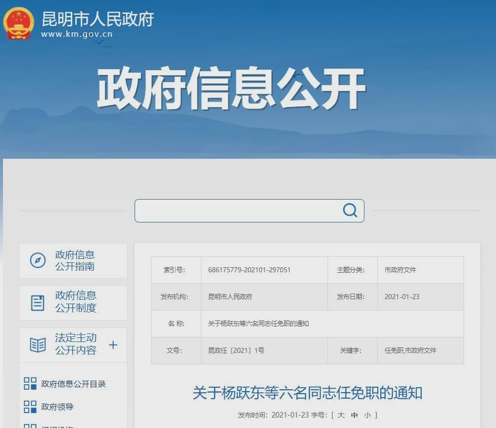This screenshot has height=428, width=496.
Task: Click the article heading 关于杨跃东等六名同志任免职的通知
Action: (308, 393)
